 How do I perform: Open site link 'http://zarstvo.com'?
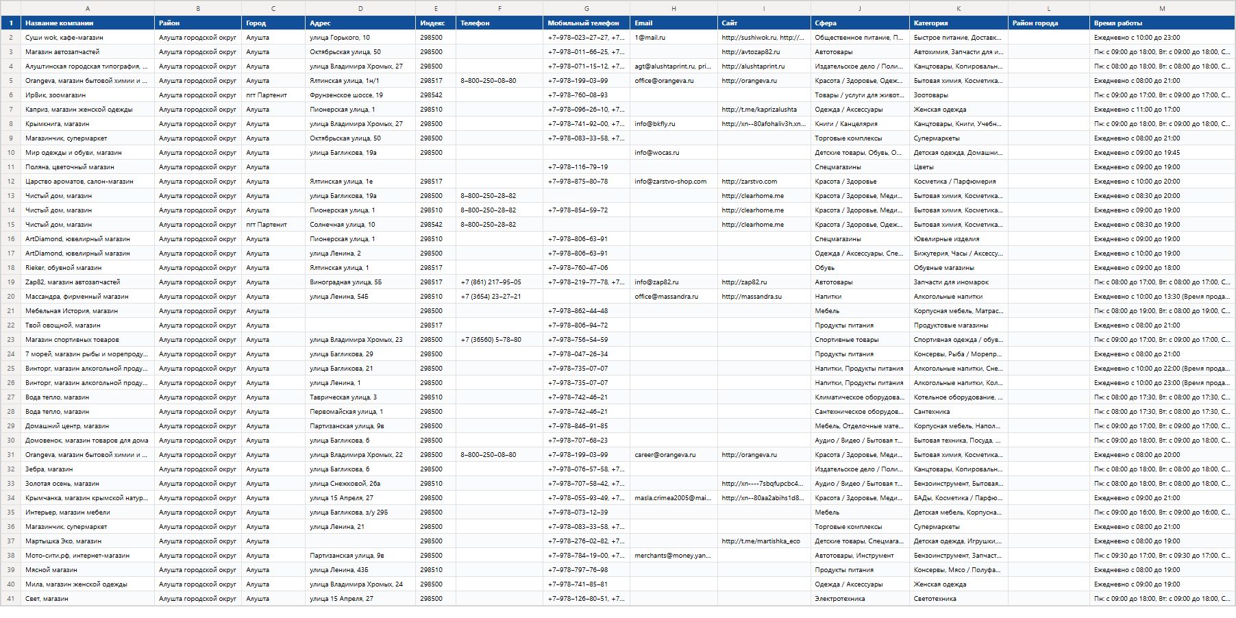point(749,182)
